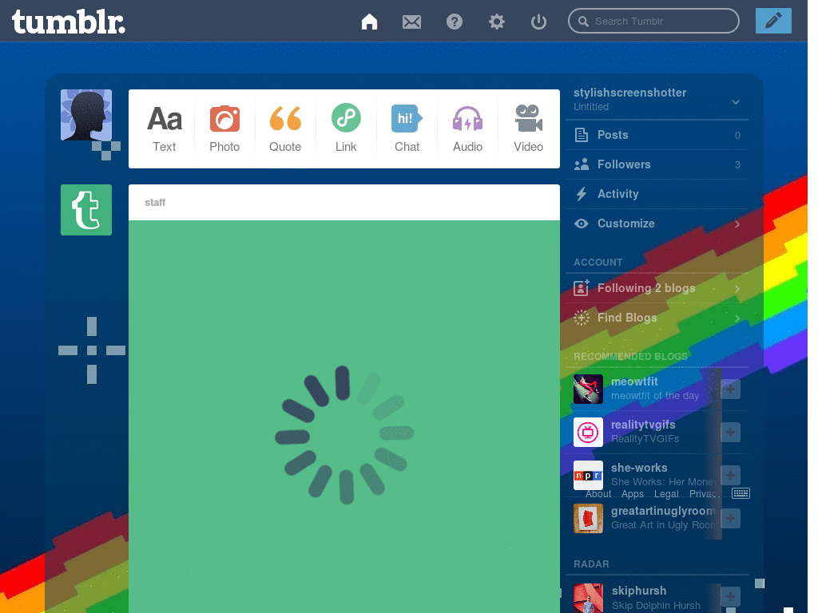Open Following 2 blogs
Image resolution: width=818 pixels, height=613 pixels.
point(657,288)
